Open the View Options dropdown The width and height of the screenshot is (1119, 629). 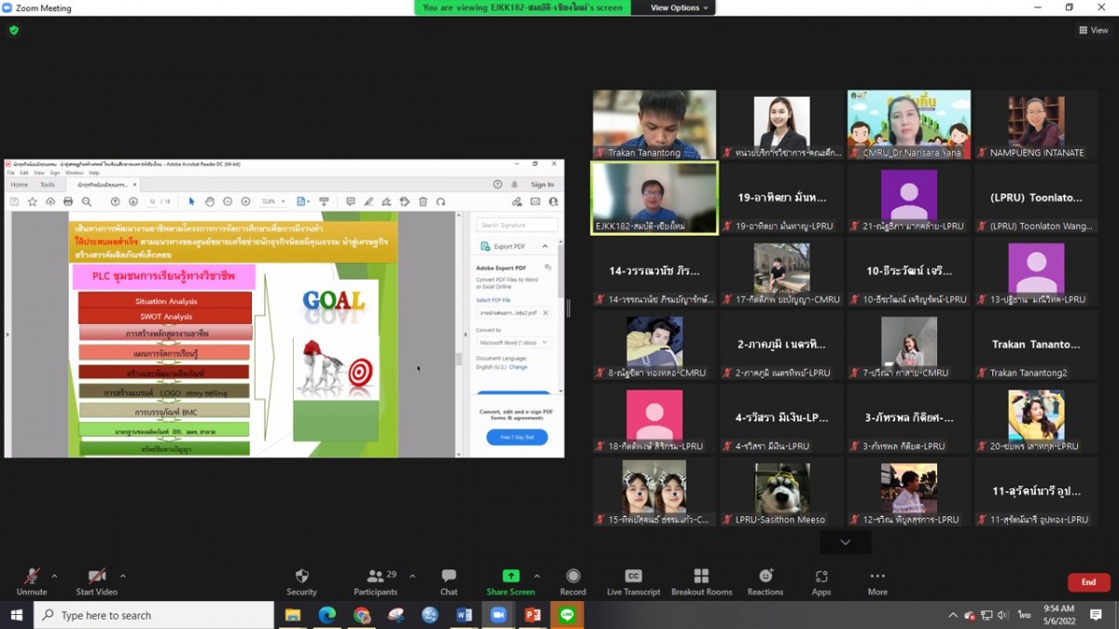(x=680, y=7)
